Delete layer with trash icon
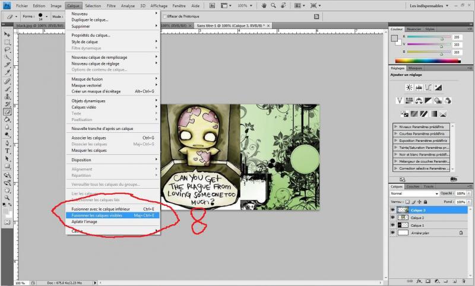Image resolution: width=475 pixels, height=286 pixels. (x=464, y=281)
